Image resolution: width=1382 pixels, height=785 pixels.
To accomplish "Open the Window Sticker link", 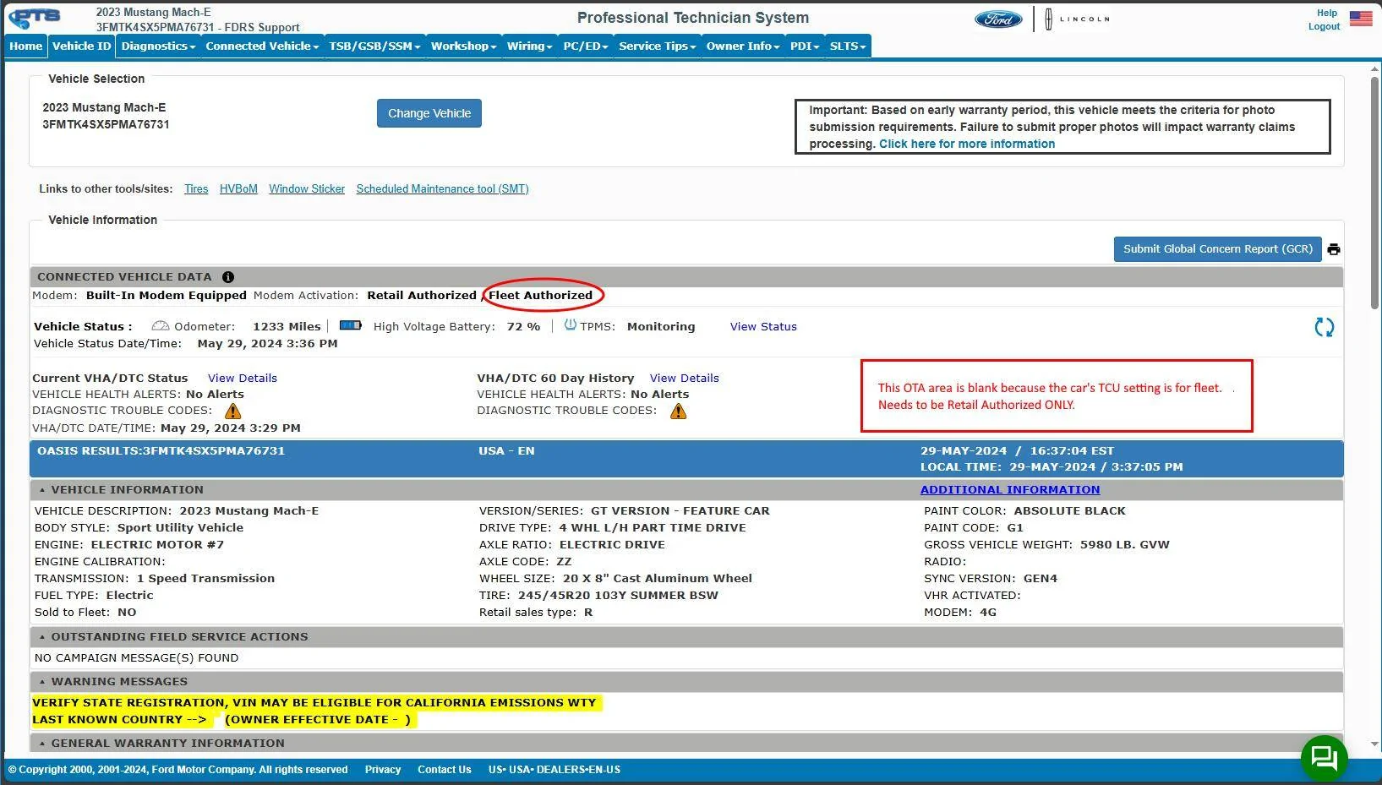I will (307, 189).
